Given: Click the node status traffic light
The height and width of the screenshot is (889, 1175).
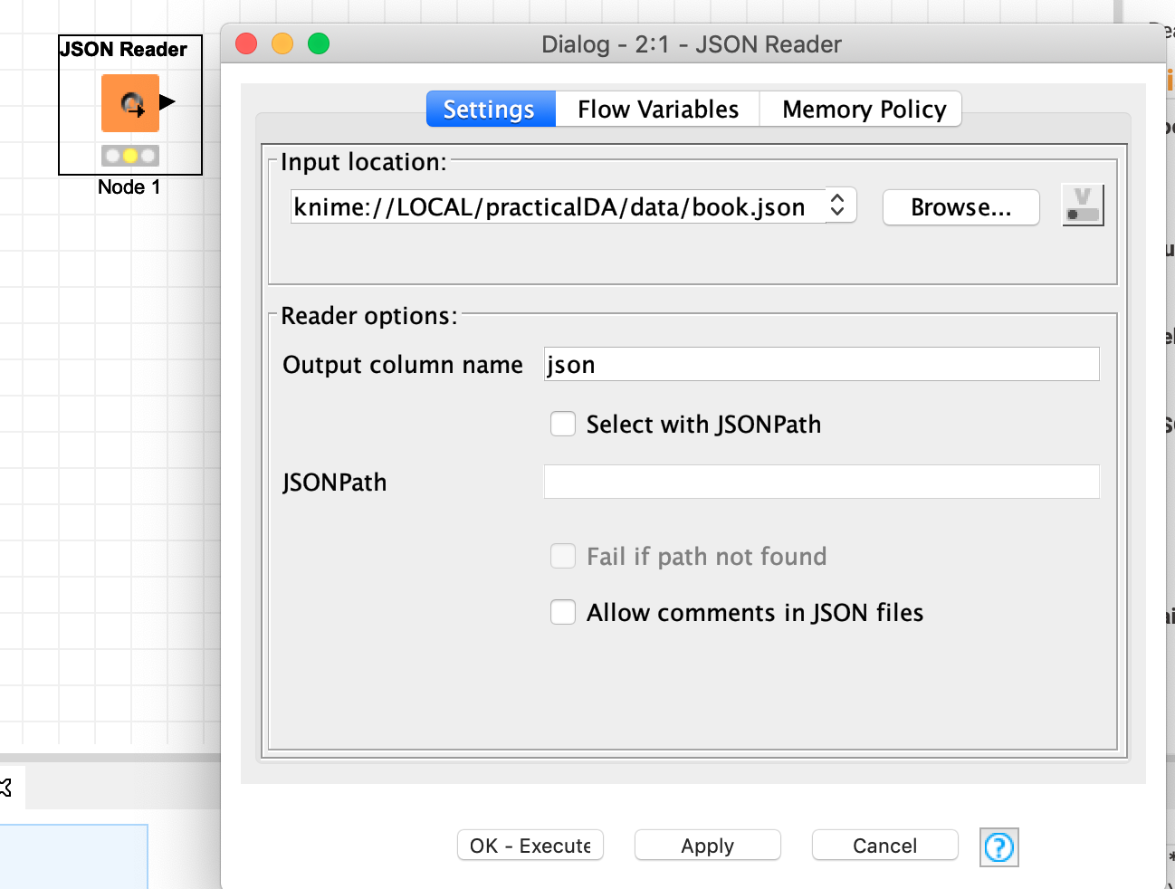Looking at the screenshot, I should pyautogui.click(x=130, y=156).
